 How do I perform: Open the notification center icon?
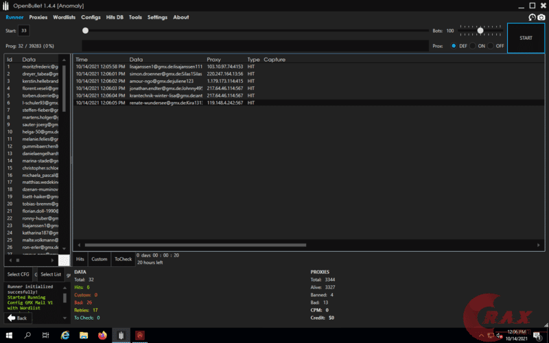[x=537, y=336]
